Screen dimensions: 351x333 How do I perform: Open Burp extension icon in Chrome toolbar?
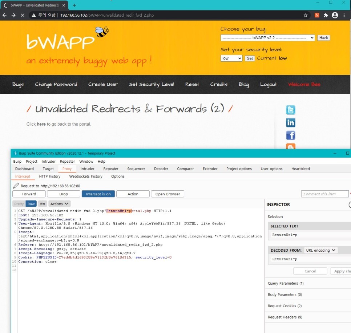tap(317, 15)
